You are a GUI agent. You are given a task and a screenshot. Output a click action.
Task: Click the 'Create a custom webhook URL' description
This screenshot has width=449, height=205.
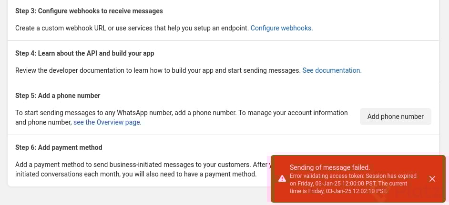click(x=132, y=28)
